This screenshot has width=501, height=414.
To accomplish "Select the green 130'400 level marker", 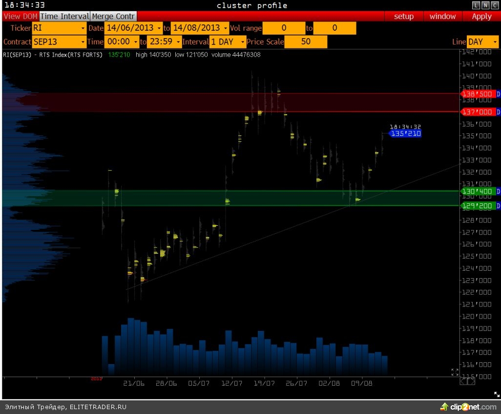I will pyautogui.click(x=478, y=191).
